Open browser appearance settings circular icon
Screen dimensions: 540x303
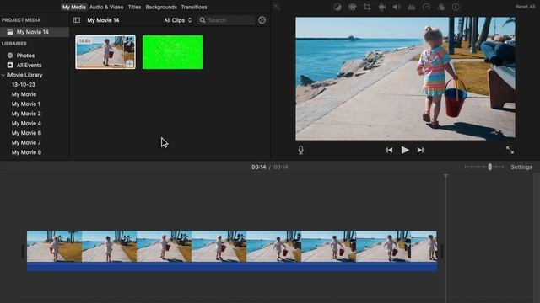262,20
